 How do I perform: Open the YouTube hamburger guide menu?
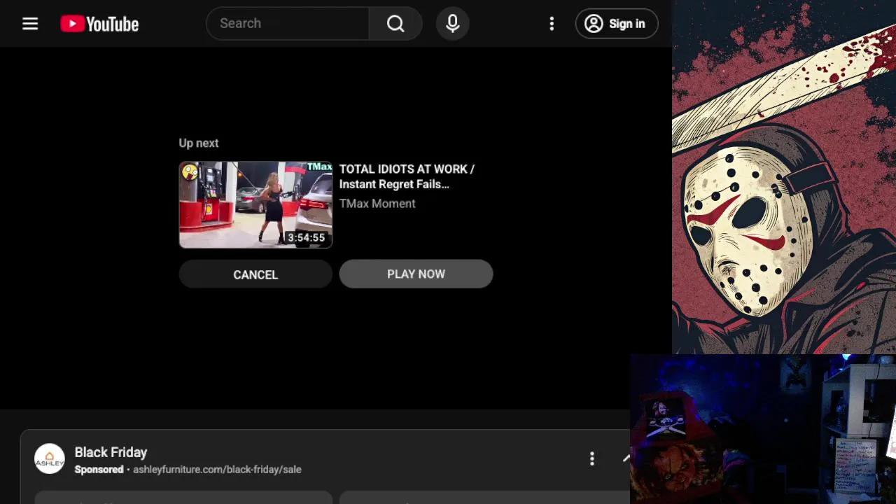point(30,24)
